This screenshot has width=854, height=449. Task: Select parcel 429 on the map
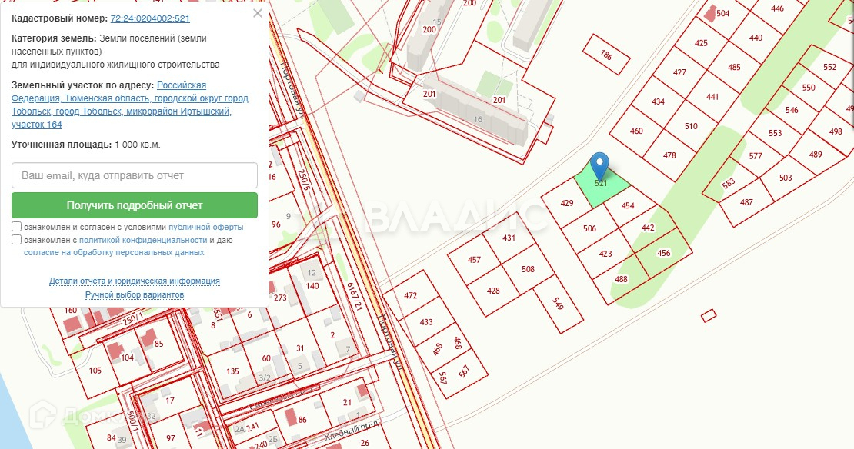567,203
